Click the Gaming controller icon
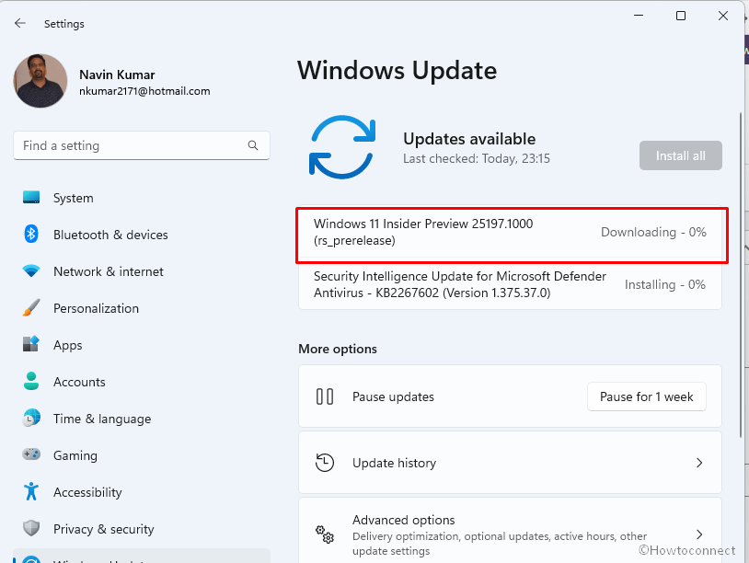749x563 pixels. pos(31,454)
